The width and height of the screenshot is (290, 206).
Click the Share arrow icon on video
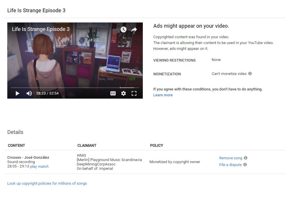coord(134,29)
